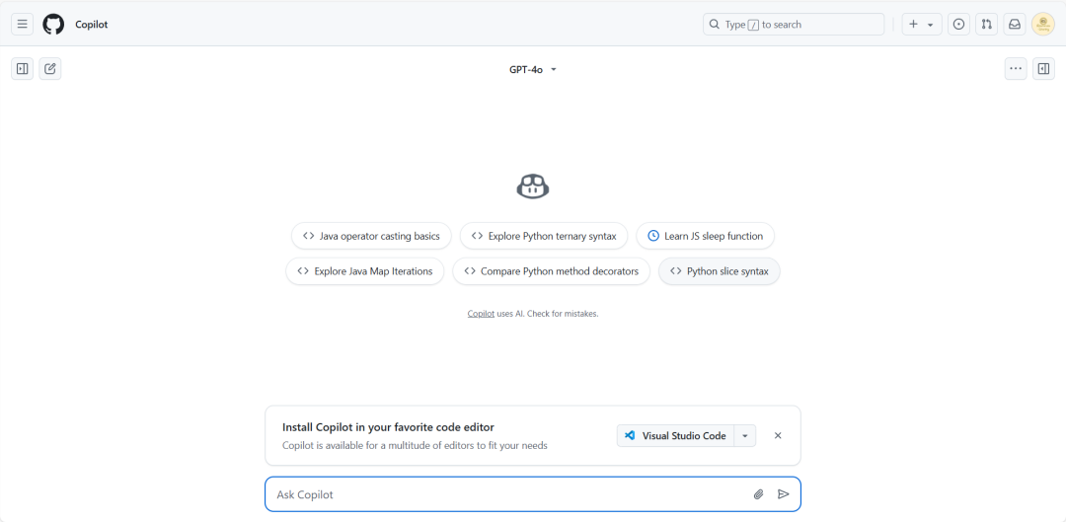This screenshot has height=522, width=1066.
Task: Start a new chat conversation
Action: click(50, 69)
